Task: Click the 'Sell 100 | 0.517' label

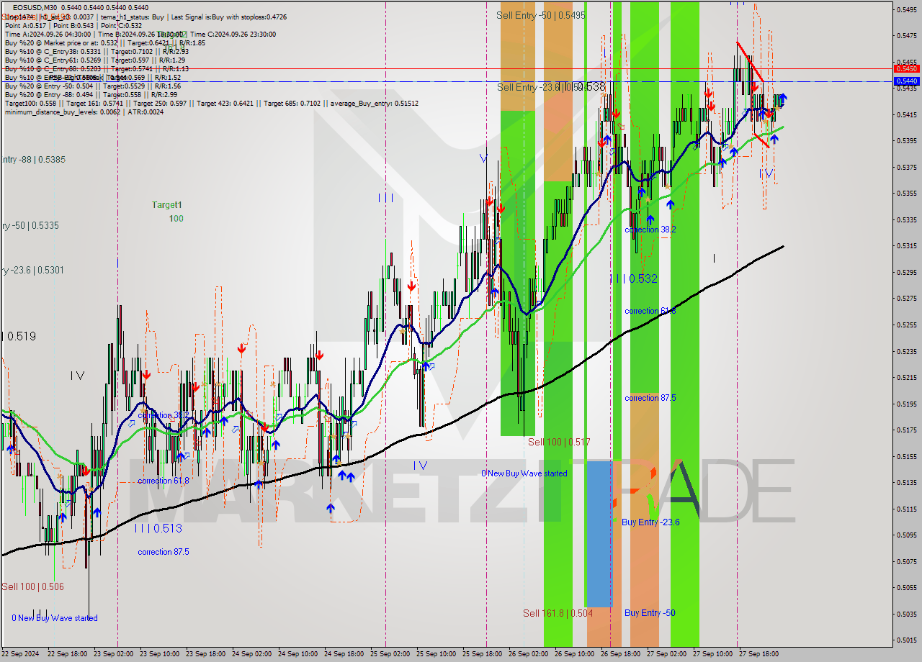Action: pyautogui.click(x=559, y=442)
